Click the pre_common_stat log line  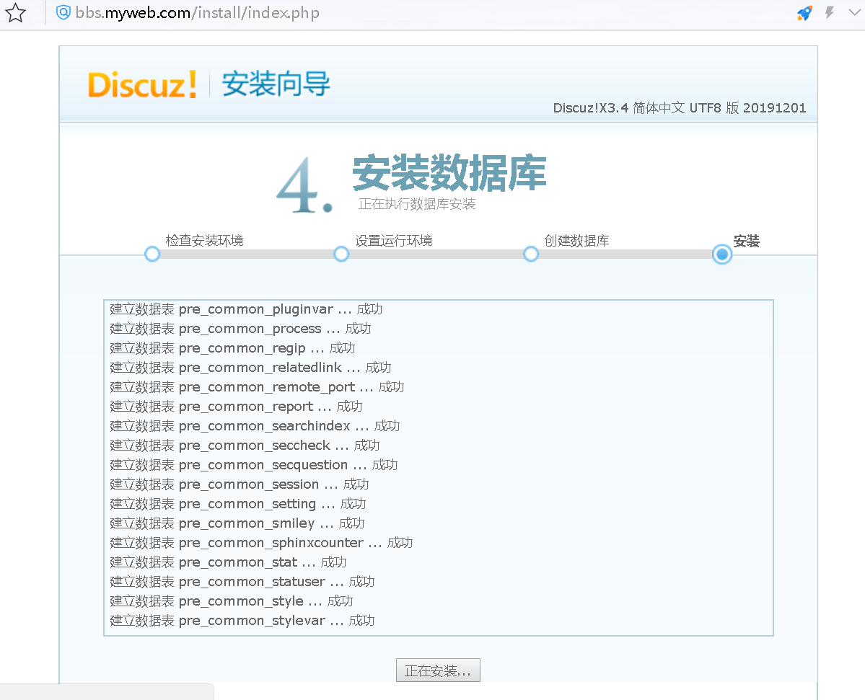click(x=229, y=562)
